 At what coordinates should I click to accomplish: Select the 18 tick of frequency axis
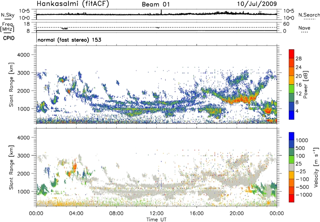coord(27,24)
